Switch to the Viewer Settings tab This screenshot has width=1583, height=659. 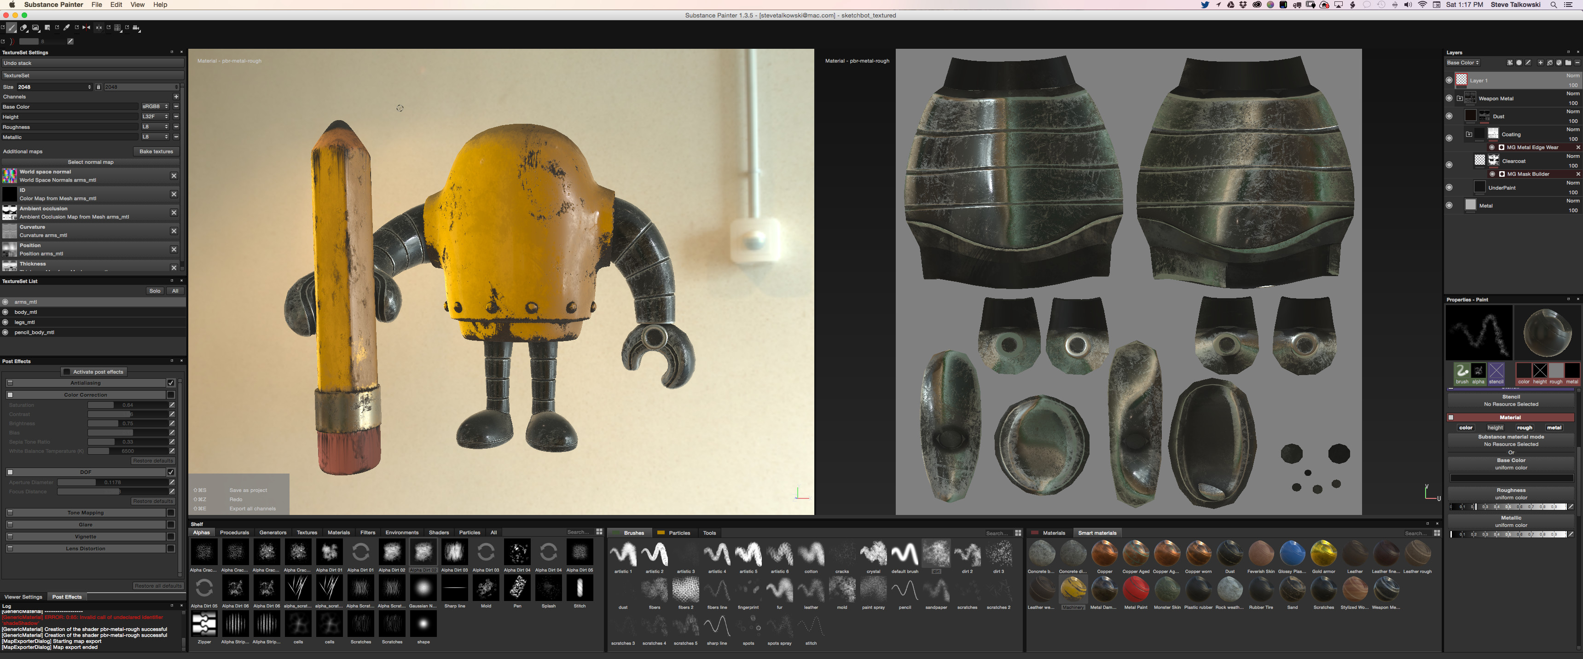point(23,597)
